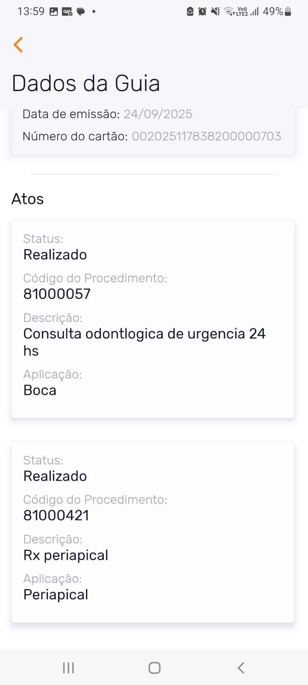Open recent apps from navigation bar
This screenshot has height=685, width=308.
click(68, 667)
